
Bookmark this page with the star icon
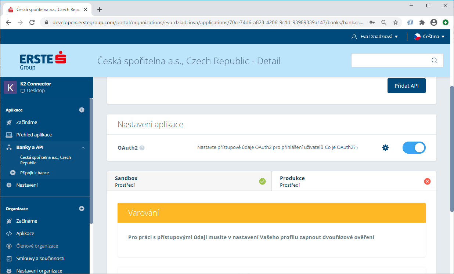396,22
